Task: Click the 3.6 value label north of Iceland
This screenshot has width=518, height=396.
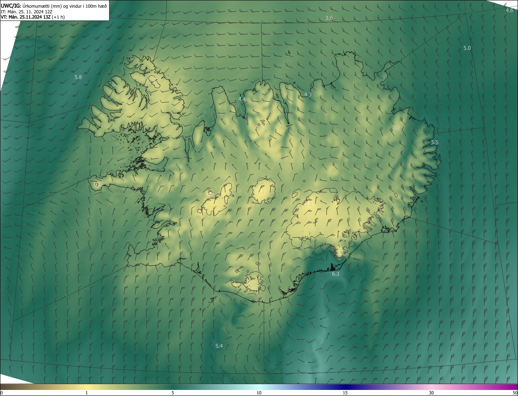Action: tap(329, 18)
